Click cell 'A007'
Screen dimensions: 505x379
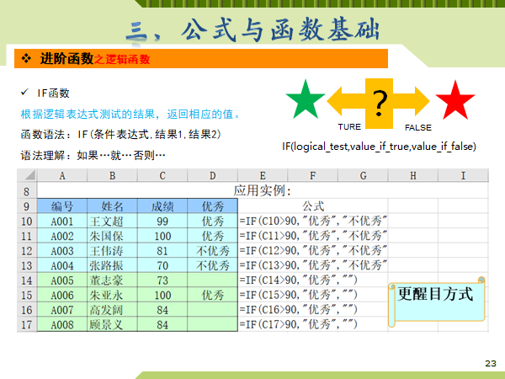tap(62, 310)
